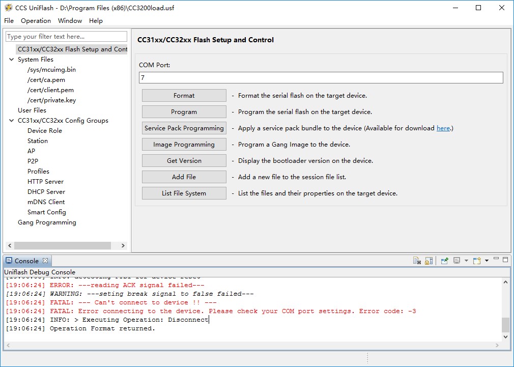Click the tree horizontal scrollbar thumb
Viewport: 514px width, 367px height.
tap(62, 245)
